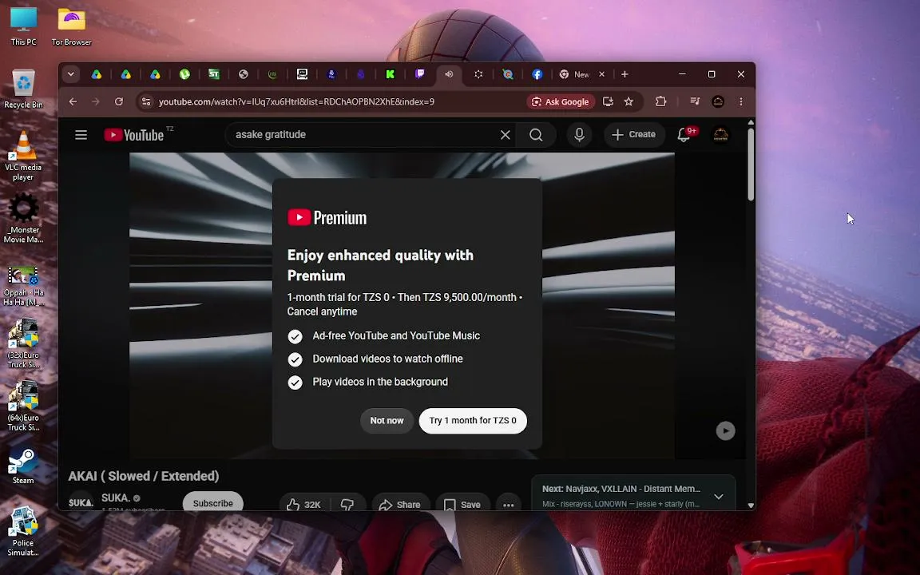Viewport: 920px width, 575px height.
Task: Open the media controls icon in the toolbar
Action: (x=695, y=101)
